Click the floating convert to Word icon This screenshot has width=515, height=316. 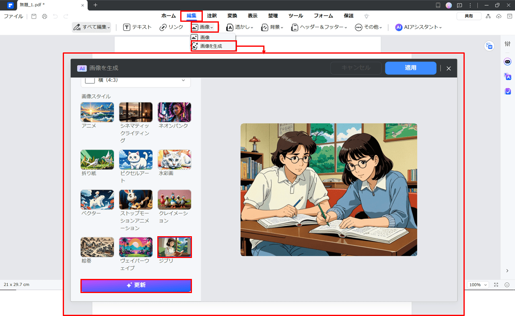coord(489,46)
